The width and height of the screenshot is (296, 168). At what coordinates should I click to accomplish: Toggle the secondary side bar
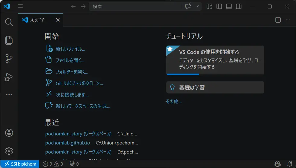(x=239, y=6)
